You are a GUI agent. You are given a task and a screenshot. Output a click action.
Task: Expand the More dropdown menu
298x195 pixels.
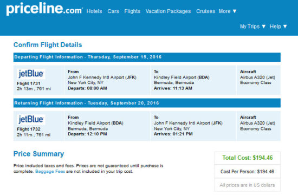[x=228, y=11]
